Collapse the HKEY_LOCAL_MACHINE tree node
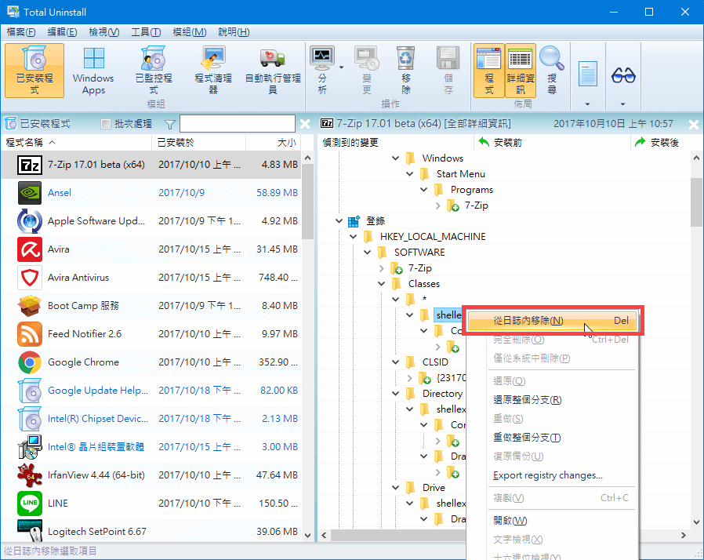The height and width of the screenshot is (560, 704). (353, 237)
